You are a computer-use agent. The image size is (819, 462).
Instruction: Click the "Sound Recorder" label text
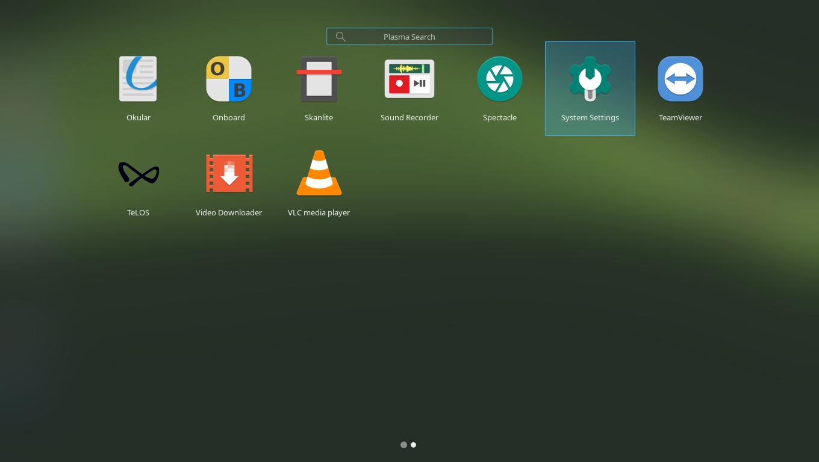(409, 118)
